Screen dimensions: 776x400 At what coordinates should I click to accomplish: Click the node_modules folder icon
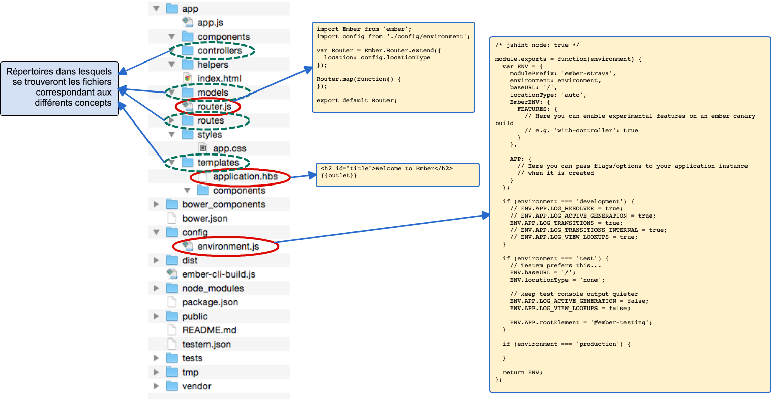[x=172, y=288]
